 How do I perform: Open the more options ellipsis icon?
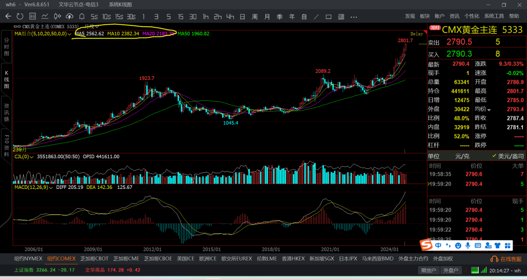point(354,17)
